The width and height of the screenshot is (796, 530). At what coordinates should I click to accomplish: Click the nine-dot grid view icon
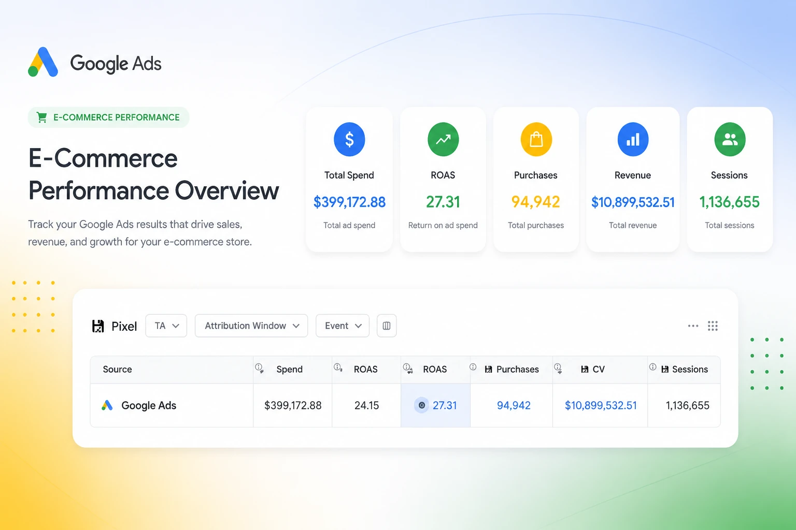(x=713, y=326)
